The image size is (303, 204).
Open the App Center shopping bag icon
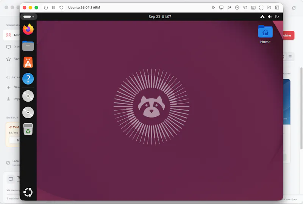pyautogui.click(x=28, y=62)
